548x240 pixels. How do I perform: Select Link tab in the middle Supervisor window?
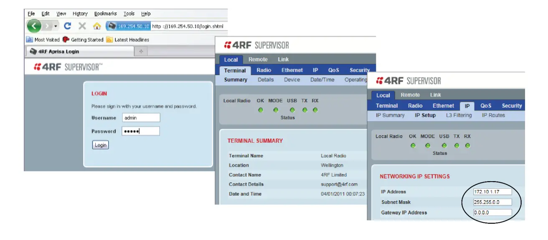pos(283,59)
